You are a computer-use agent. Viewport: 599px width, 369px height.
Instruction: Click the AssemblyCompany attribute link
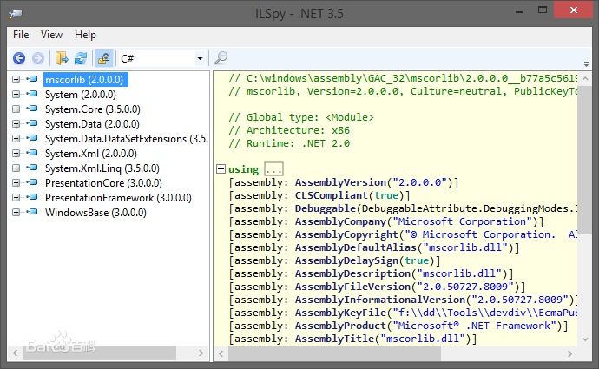pos(340,221)
